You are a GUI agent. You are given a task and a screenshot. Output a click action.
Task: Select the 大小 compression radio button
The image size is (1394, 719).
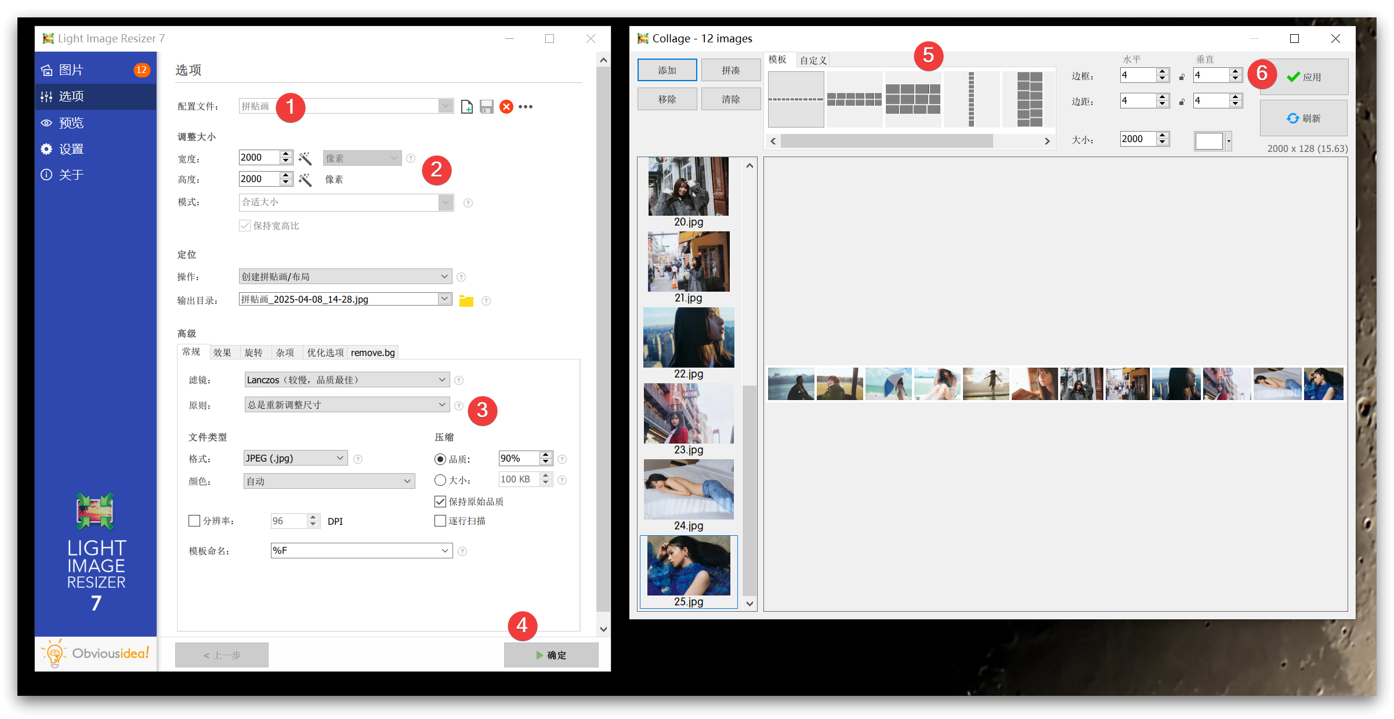(440, 480)
